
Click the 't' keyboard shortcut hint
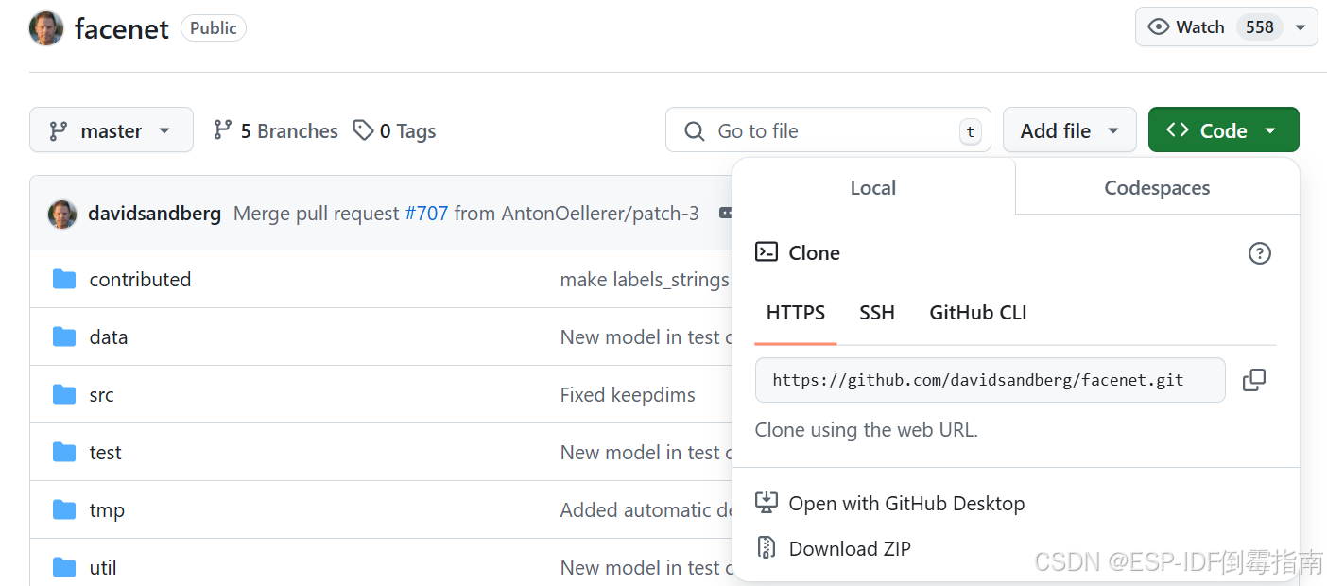point(970,131)
